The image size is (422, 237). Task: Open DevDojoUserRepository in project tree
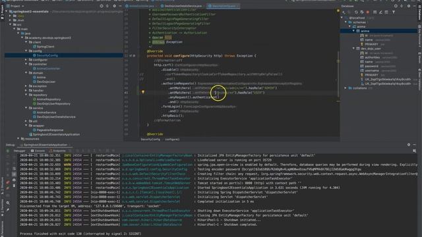(53, 103)
